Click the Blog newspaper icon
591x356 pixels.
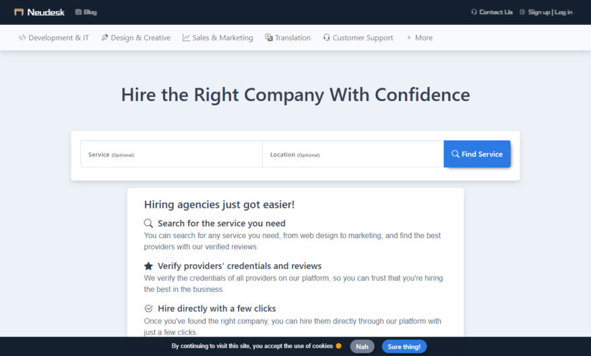point(78,12)
